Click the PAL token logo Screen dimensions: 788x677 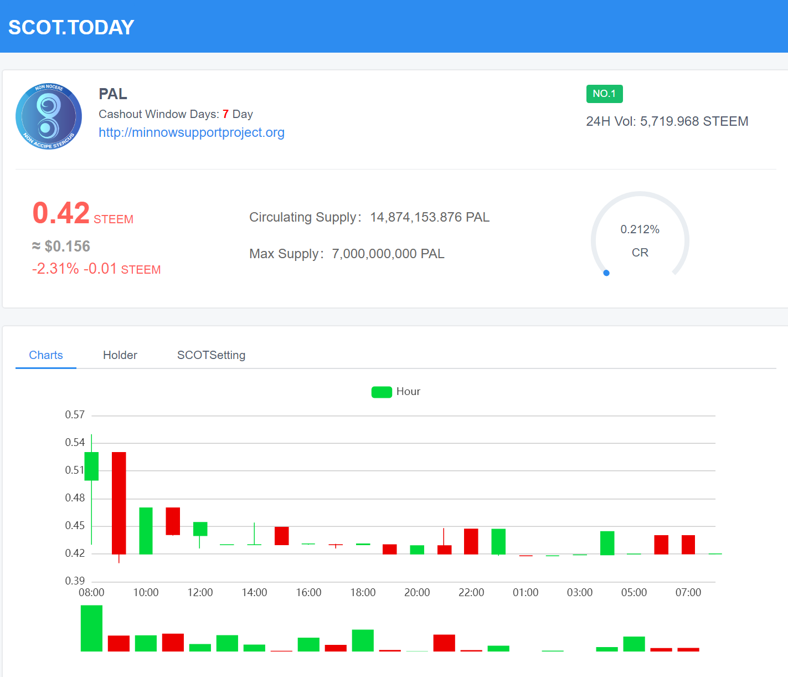click(x=49, y=116)
